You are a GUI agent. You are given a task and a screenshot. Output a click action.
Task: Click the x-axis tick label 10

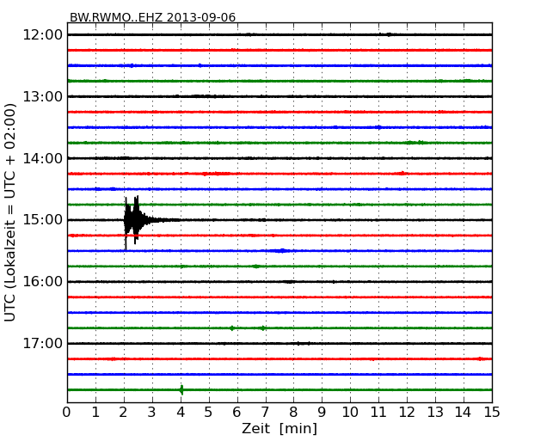pyautogui.click(x=350, y=413)
